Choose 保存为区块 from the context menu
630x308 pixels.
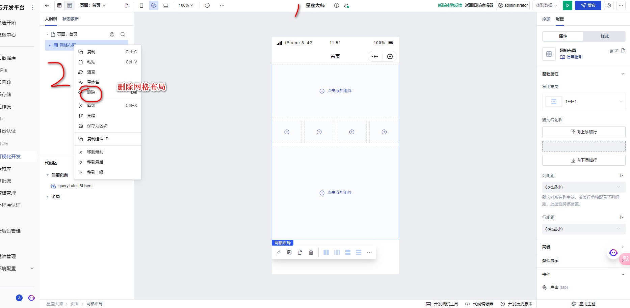(108, 126)
